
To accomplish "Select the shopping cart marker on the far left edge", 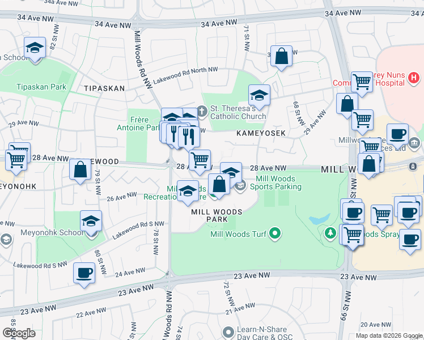I will [x=15, y=159].
